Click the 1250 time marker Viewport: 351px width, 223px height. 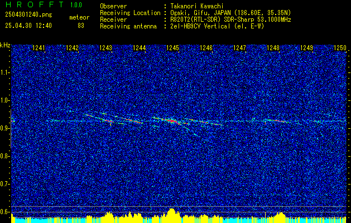pos(340,48)
